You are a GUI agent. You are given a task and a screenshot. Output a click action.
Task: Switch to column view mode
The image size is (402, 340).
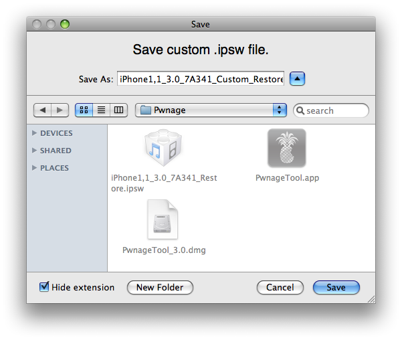click(118, 110)
